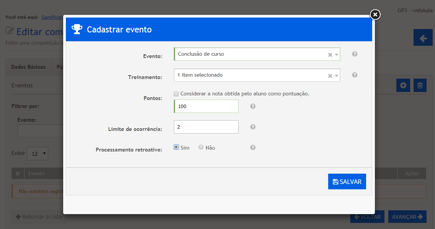Click help icon next to Evento field
435x229 pixels.
(355, 54)
